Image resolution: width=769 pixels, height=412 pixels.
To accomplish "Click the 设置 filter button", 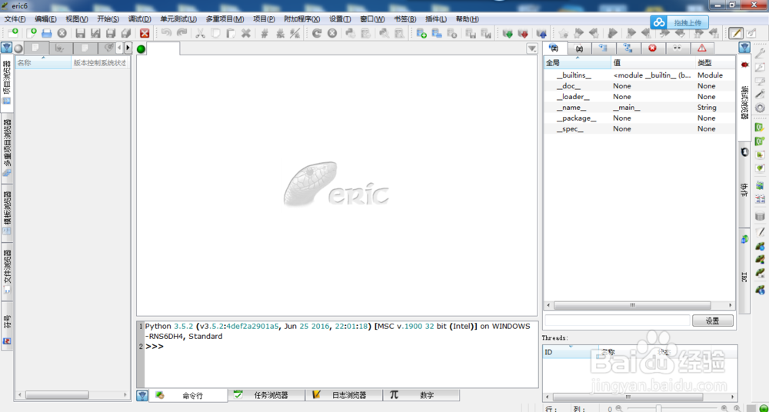I will coord(713,321).
